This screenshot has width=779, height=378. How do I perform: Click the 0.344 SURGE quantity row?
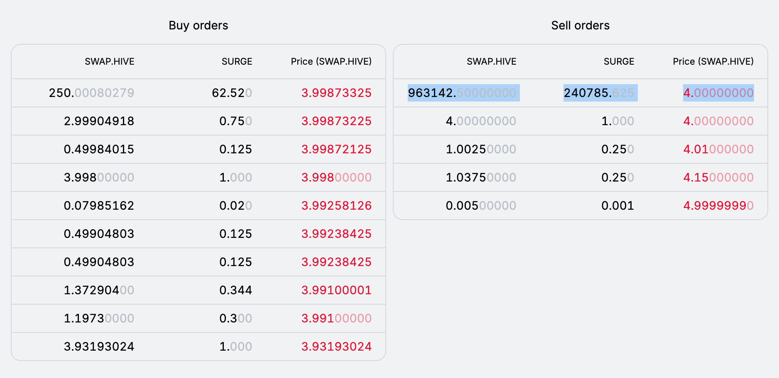coord(235,290)
